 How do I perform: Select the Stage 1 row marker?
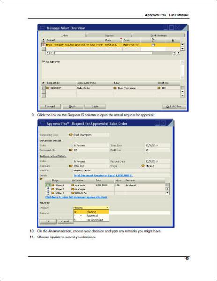pos(48,185)
